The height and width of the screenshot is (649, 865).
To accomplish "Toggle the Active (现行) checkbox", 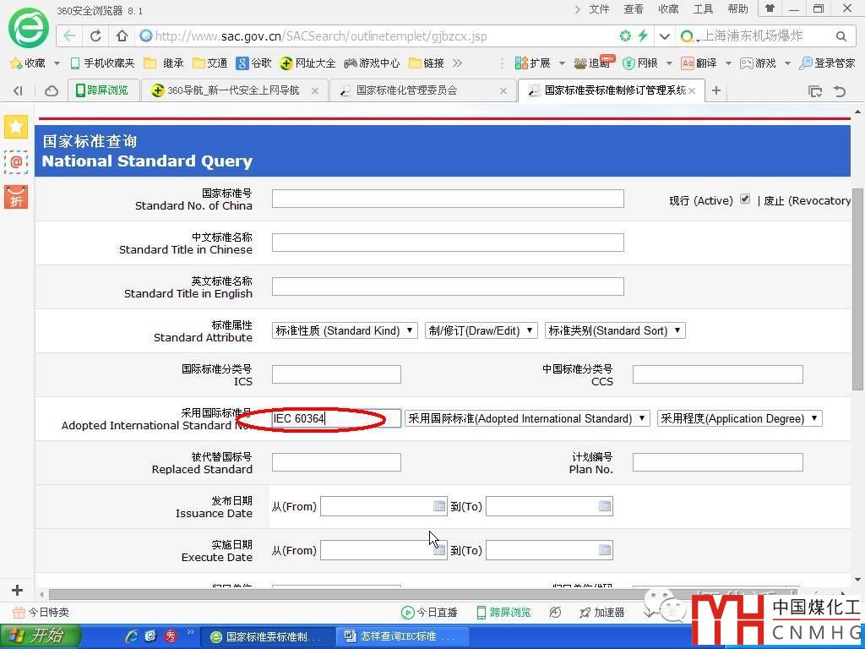I will point(744,199).
